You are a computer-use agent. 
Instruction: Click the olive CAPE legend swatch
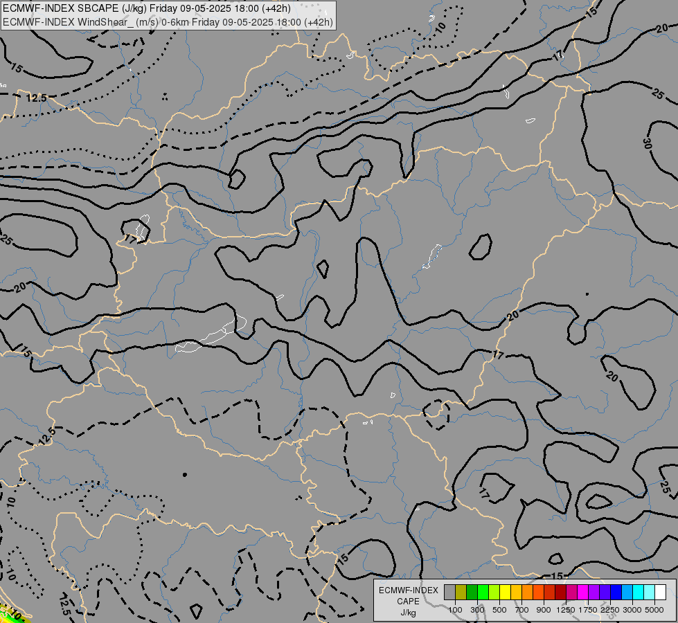pos(461,593)
